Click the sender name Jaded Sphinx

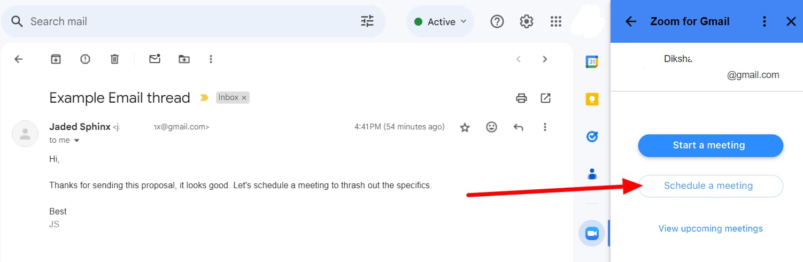pos(80,127)
